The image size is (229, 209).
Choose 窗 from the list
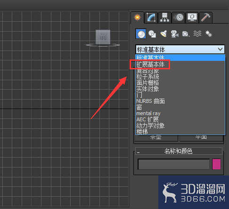(x=180, y=107)
